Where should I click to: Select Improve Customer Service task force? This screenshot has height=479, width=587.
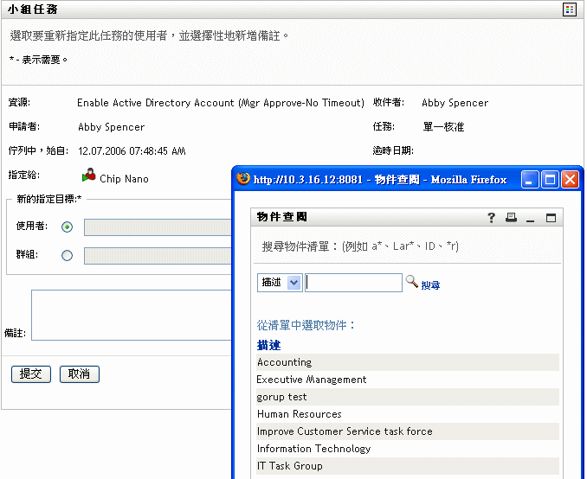(408, 431)
